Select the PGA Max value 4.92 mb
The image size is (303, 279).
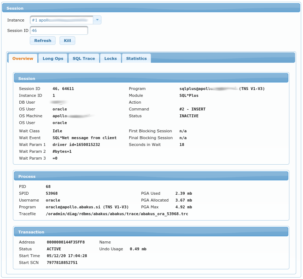coord(184,207)
